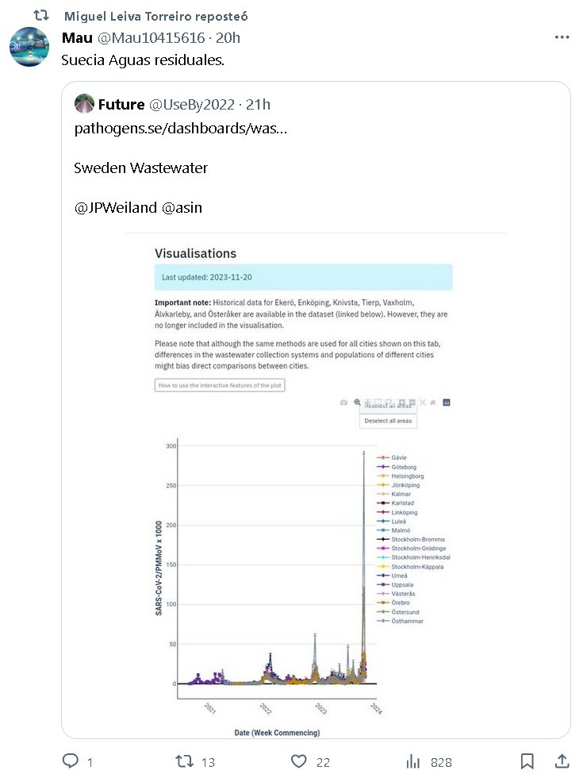Click the Future display name

[x=121, y=104]
